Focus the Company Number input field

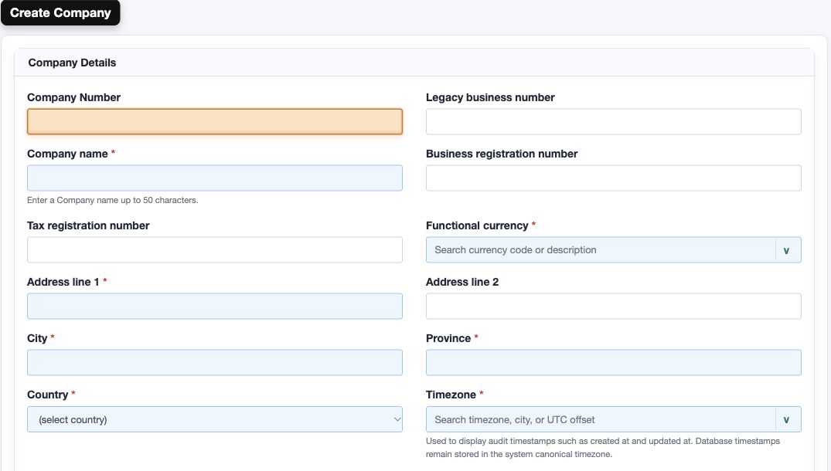pos(215,122)
